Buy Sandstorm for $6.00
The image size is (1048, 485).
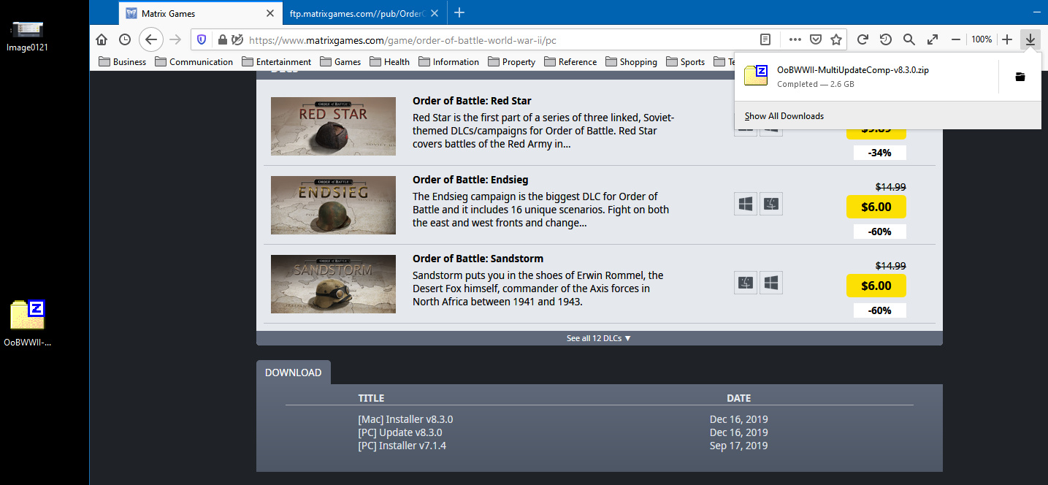coord(876,286)
